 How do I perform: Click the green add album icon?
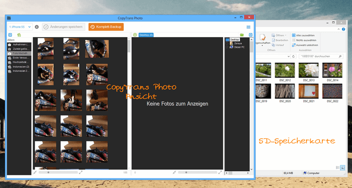(x=19, y=35)
